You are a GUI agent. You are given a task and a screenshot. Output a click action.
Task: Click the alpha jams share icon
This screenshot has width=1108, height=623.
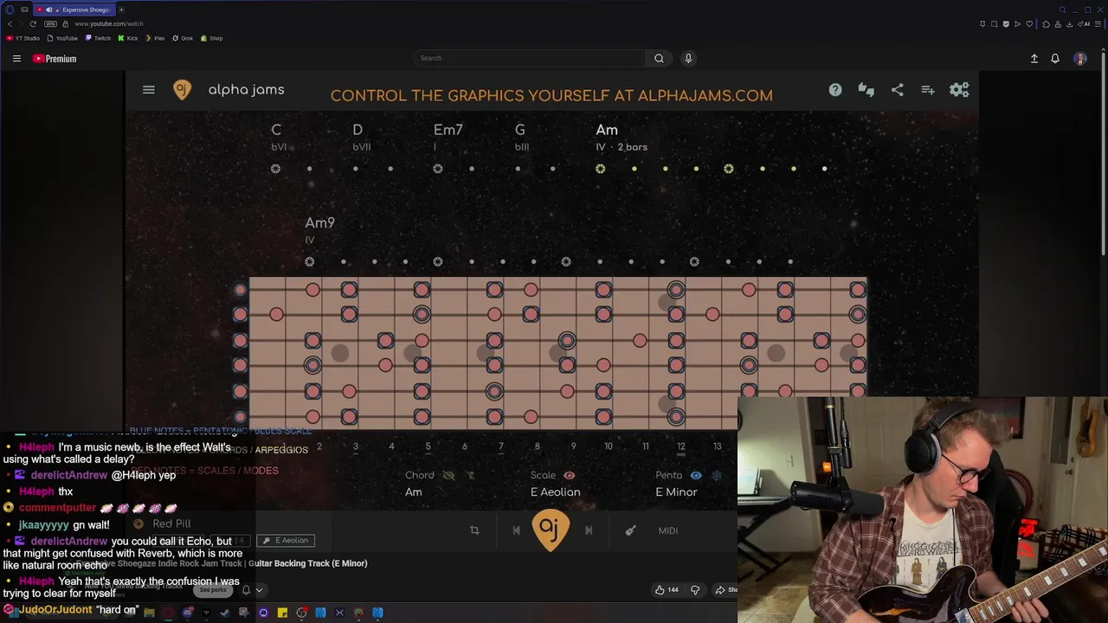click(x=898, y=90)
